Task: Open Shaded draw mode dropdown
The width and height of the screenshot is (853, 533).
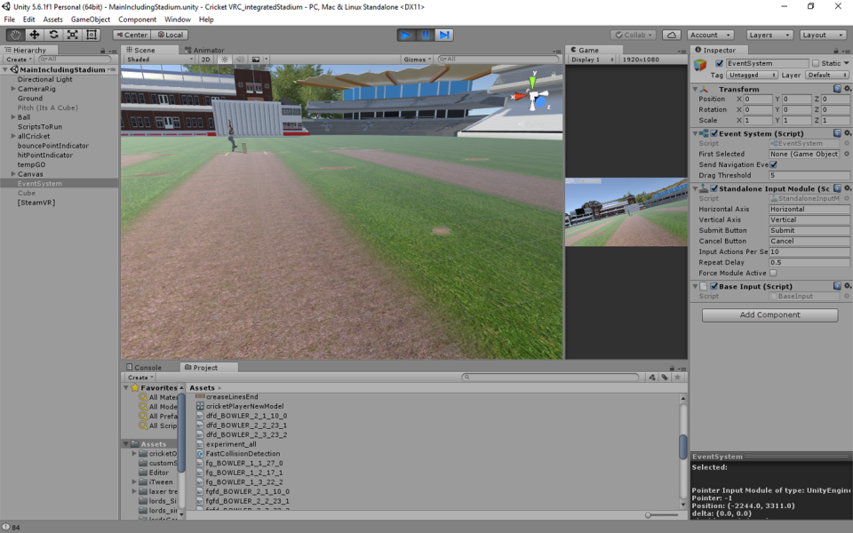Action: (x=159, y=60)
